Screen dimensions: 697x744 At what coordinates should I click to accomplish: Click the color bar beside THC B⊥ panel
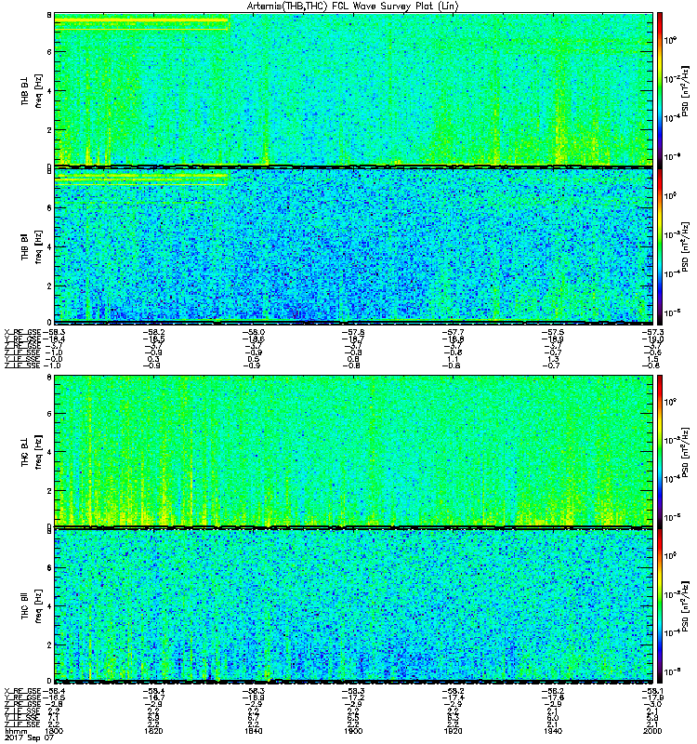click(x=660, y=451)
